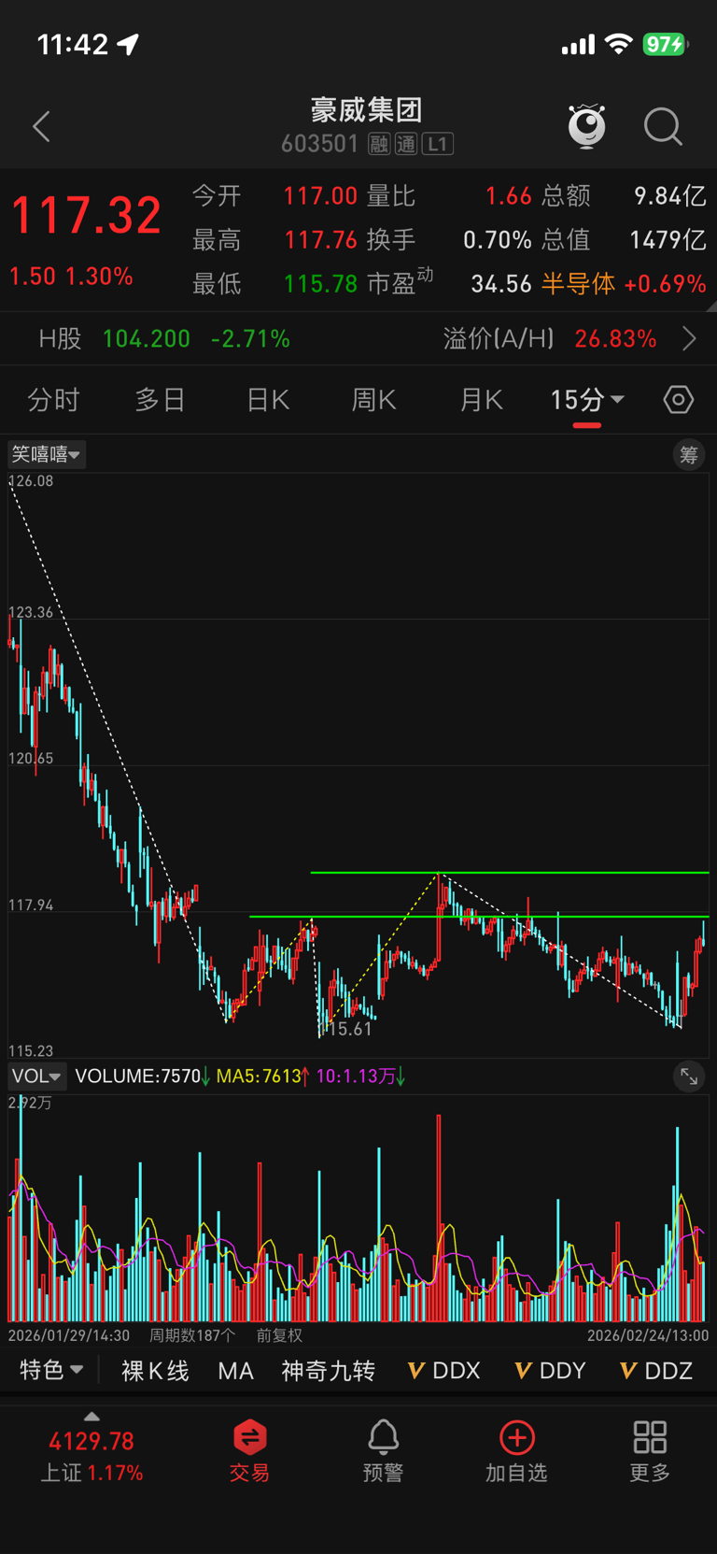Switch to the 日K tab
This screenshot has width=717, height=1554.
(268, 400)
